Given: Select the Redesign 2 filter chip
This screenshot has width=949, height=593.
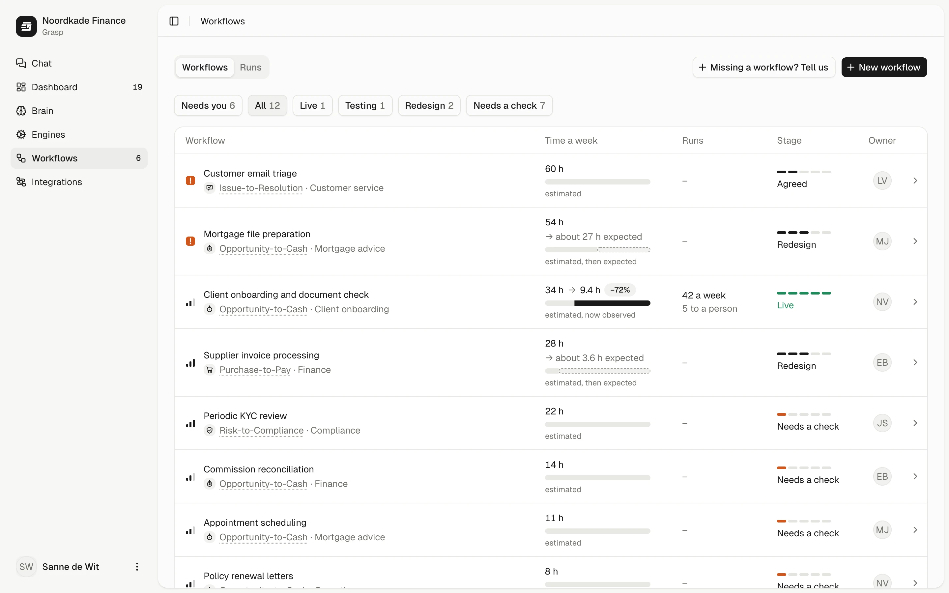Looking at the screenshot, I should coord(429,105).
